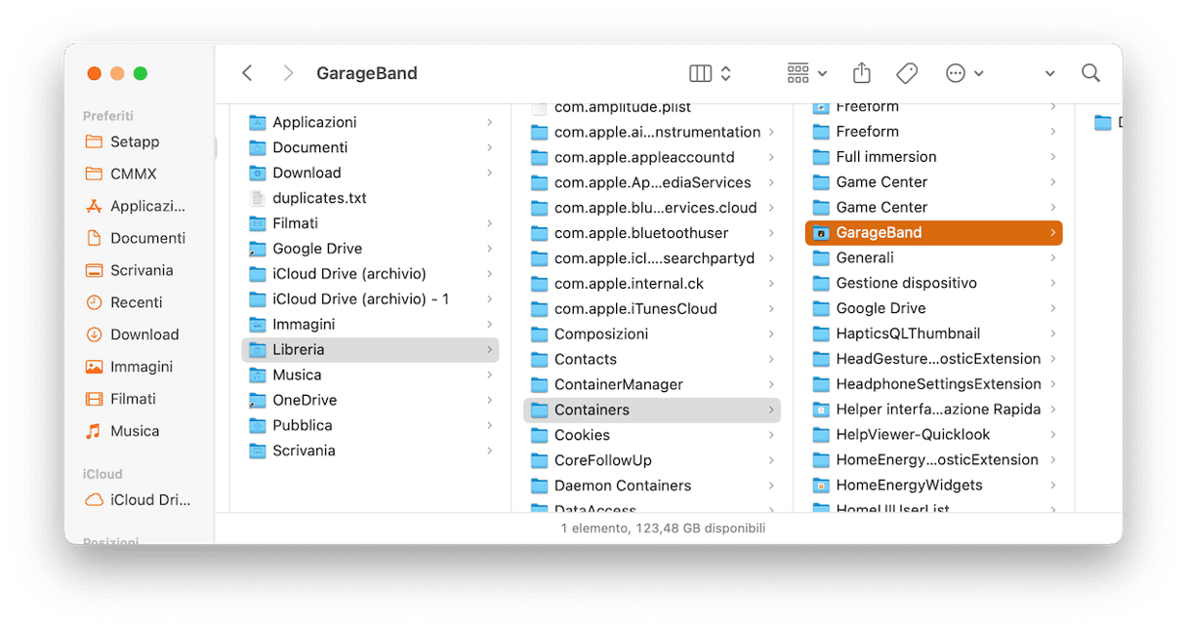Select the HomeEnergy...osticExtension folder
This screenshot has width=1187, height=629.
934,460
